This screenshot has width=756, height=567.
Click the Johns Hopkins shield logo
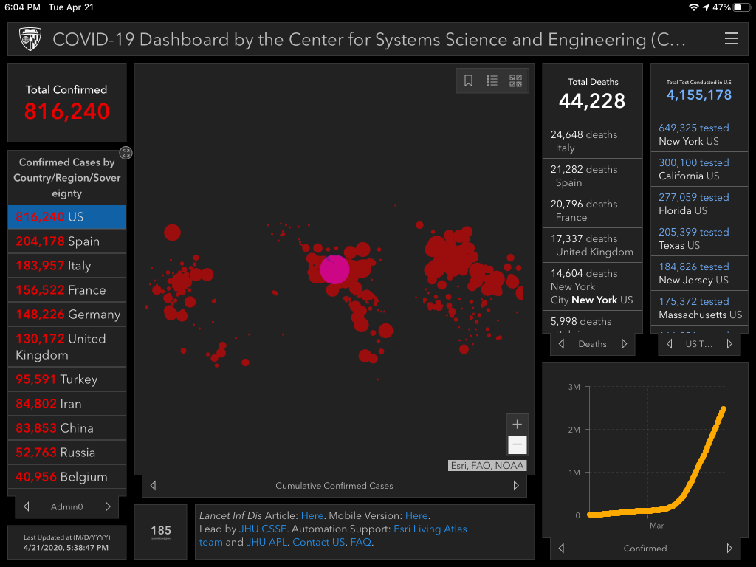(30, 39)
